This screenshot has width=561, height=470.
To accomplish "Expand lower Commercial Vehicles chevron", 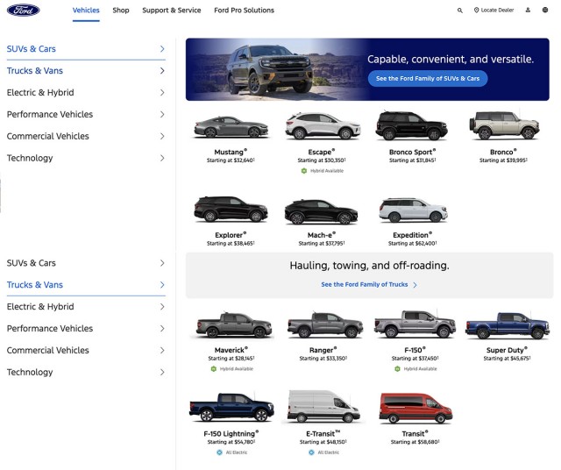I will [162, 351].
